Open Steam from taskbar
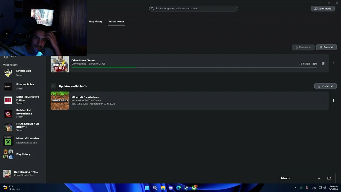The height and width of the screenshot is (192, 341). click(186, 188)
